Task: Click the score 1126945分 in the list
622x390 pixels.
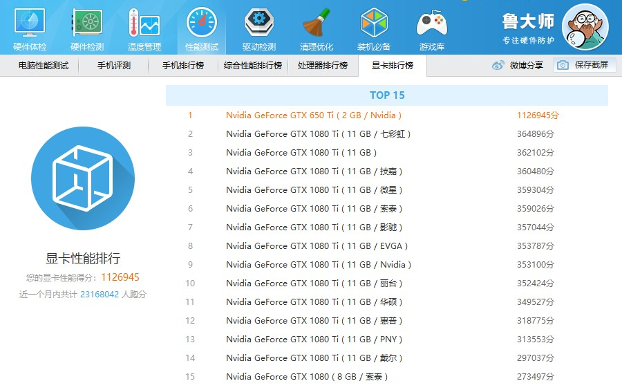Action: [538, 115]
